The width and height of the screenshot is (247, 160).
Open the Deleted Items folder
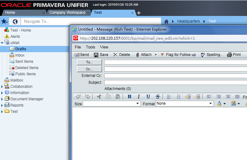[27, 67]
